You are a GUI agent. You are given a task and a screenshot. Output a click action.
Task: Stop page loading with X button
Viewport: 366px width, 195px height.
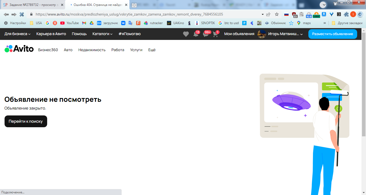click(22, 14)
